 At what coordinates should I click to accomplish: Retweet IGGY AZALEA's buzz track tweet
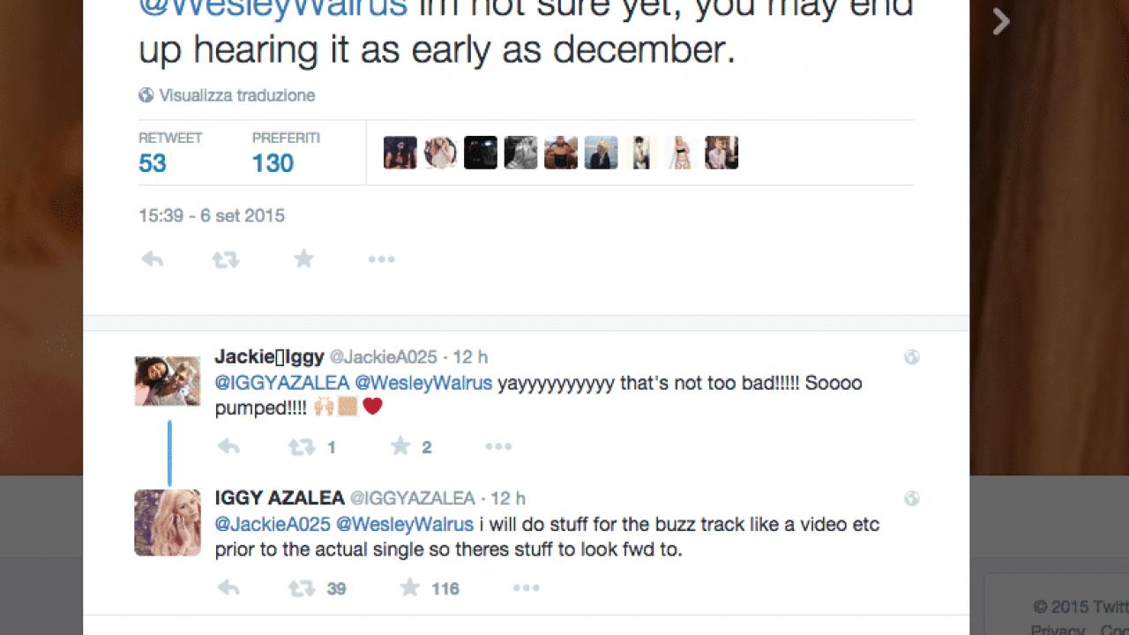(303, 588)
